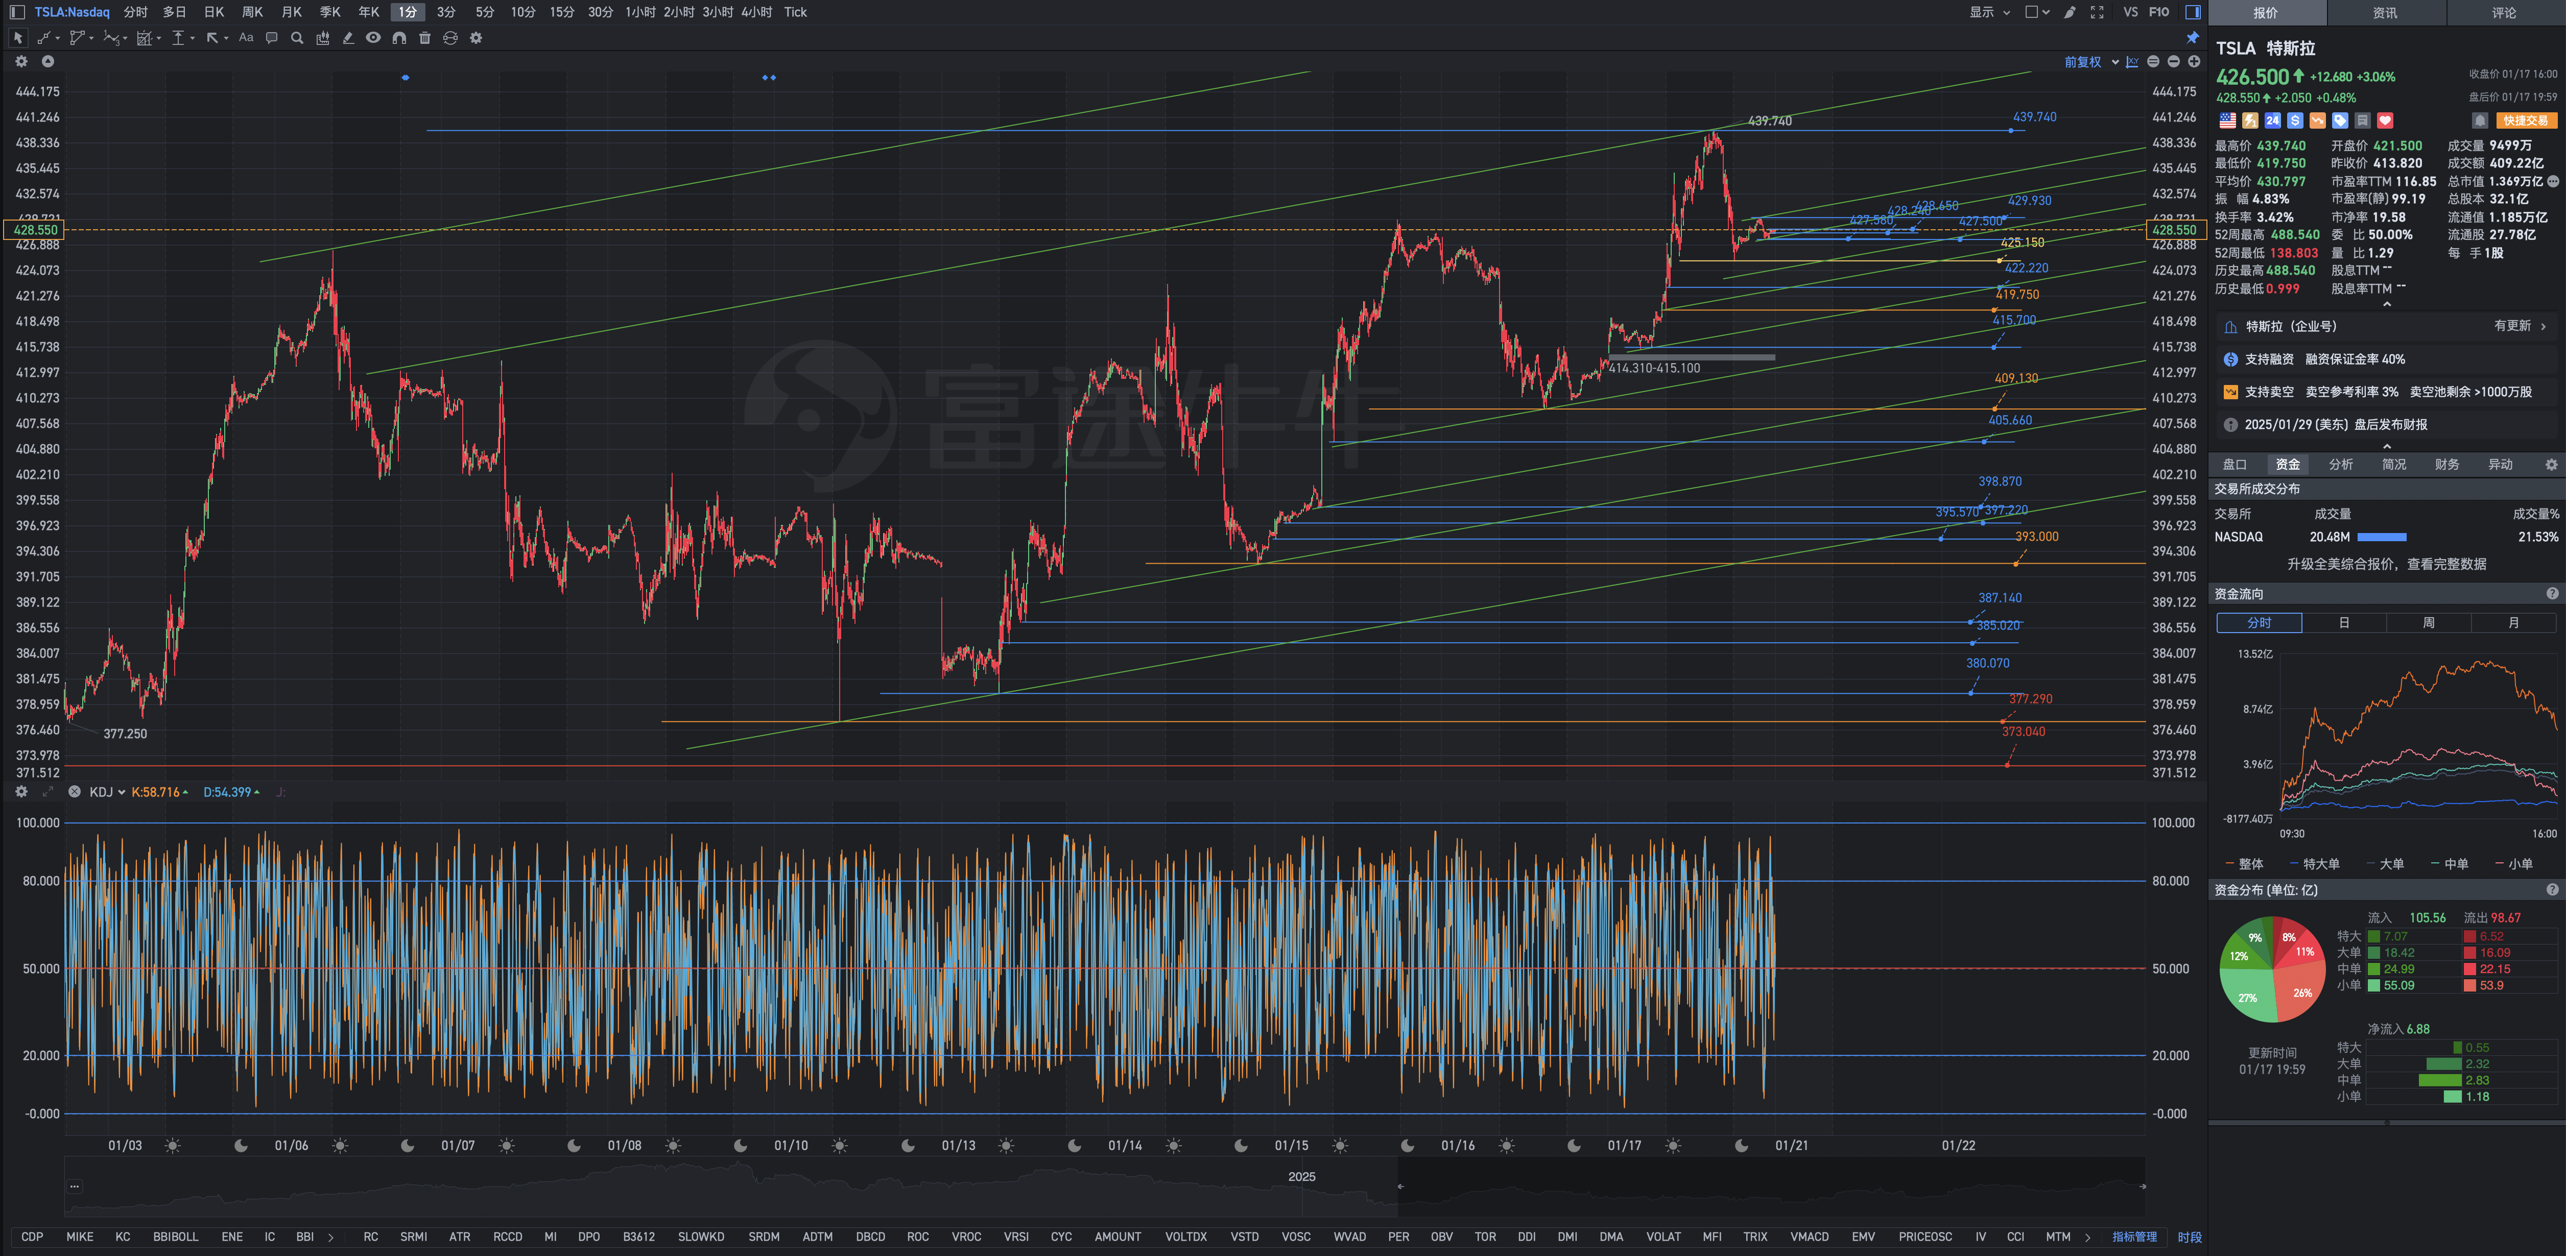The height and width of the screenshot is (1256, 2566).
Task: Open the 评论 comments tab
Action: tap(2504, 13)
